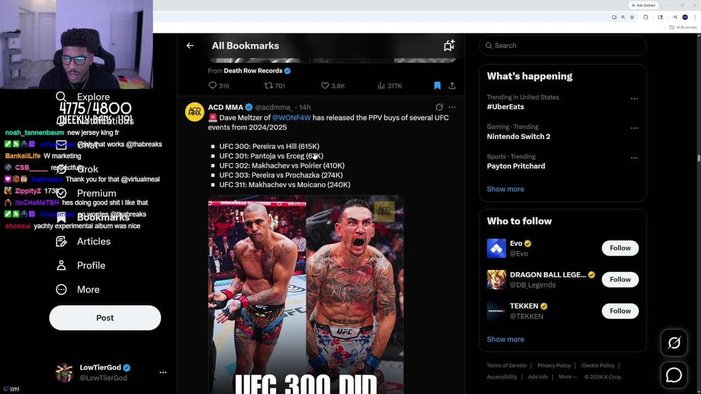Expand the footer More menu

coord(568,377)
